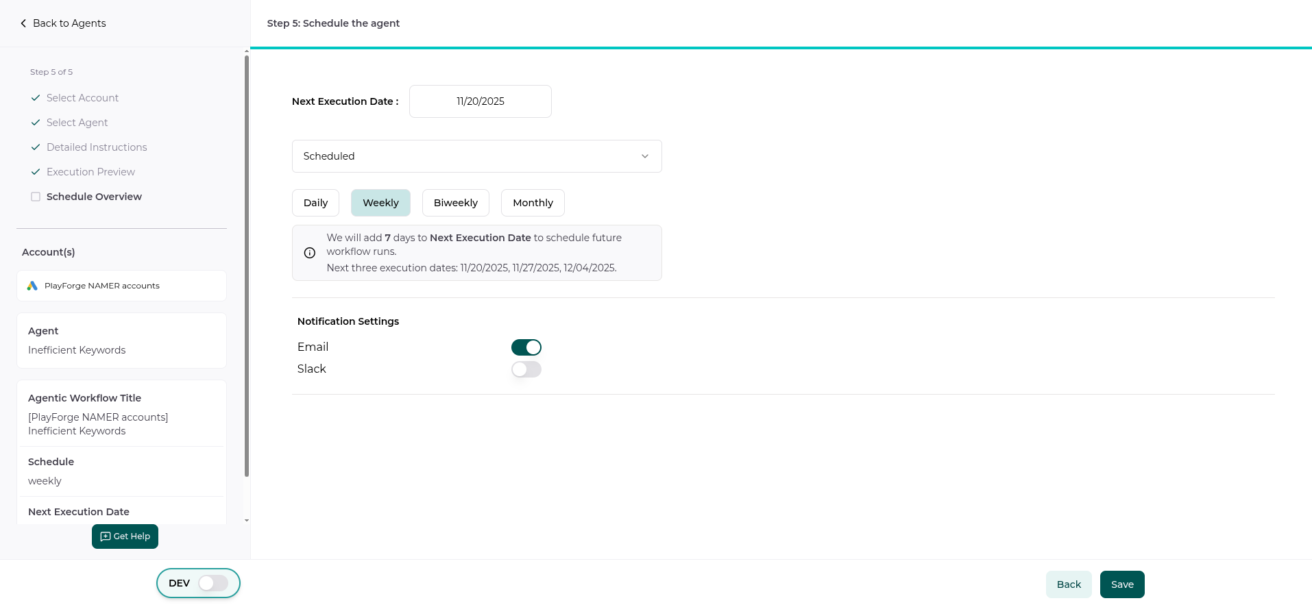The height and width of the screenshot is (605, 1312).
Task: Click the Execution Preview checkmark icon
Action: tap(36, 172)
